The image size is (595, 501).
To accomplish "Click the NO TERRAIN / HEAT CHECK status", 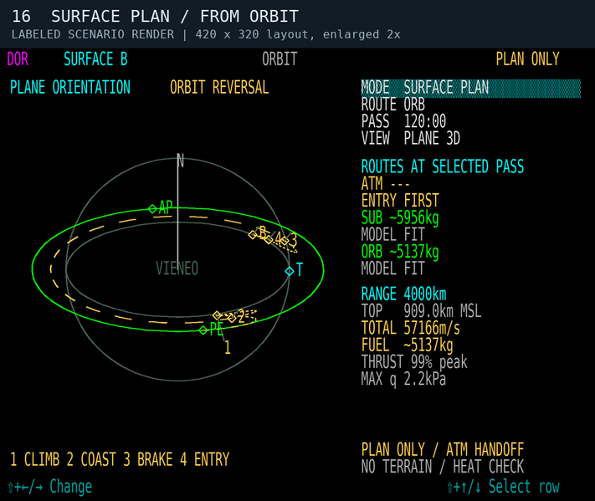I will pyautogui.click(x=443, y=467).
